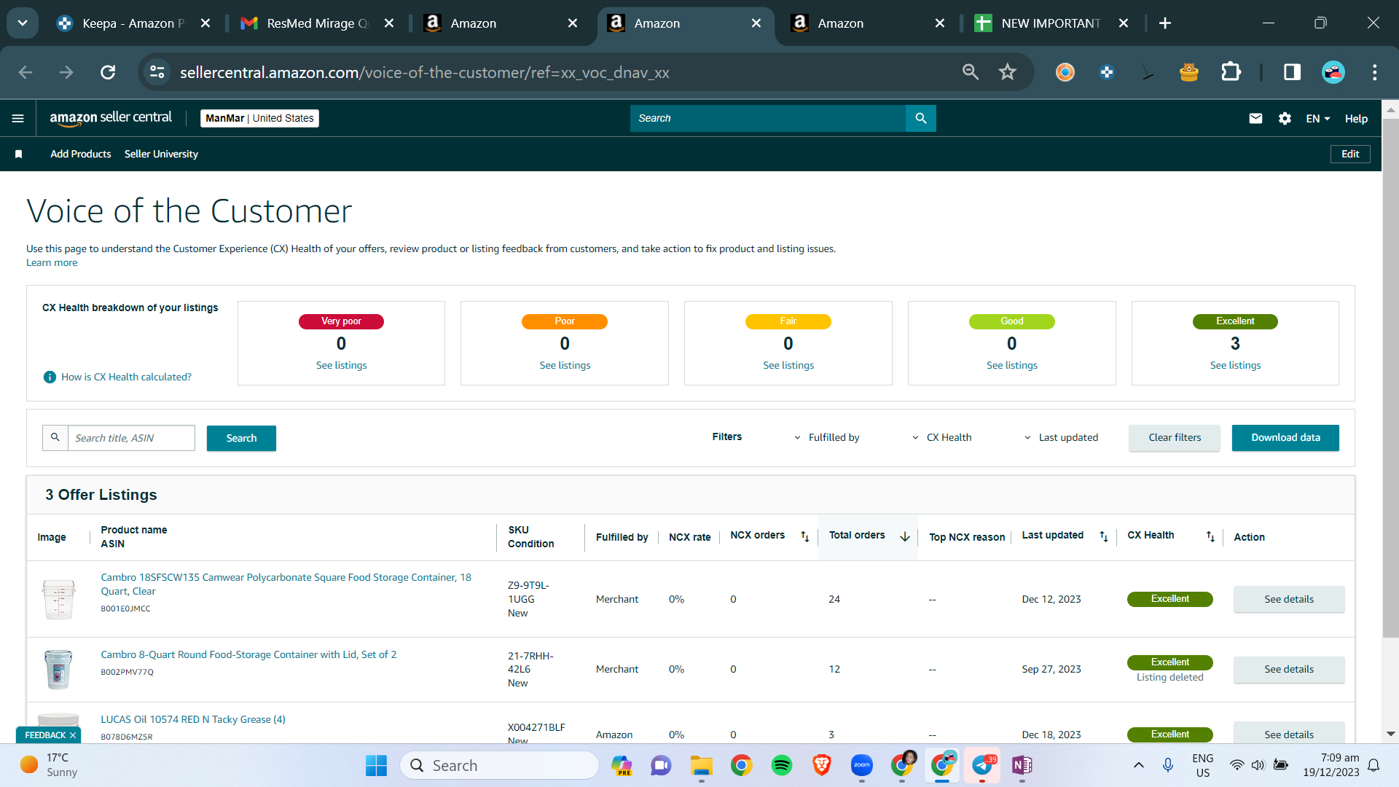Click the Search title, ASIN input field

pyautogui.click(x=131, y=438)
